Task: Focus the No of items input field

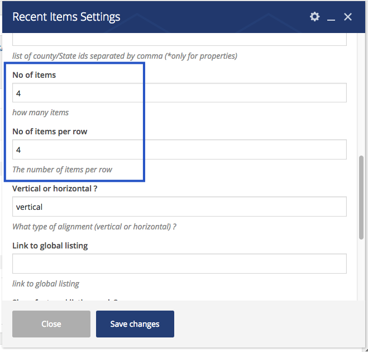Action: (179, 93)
